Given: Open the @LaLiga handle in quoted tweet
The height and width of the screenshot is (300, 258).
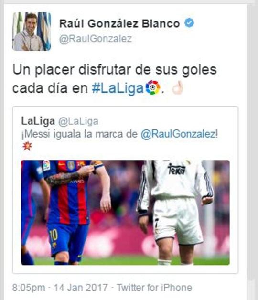Looking at the screenshot, I should pos(78,121).
